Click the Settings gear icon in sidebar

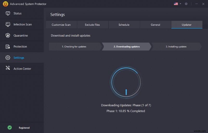coord(8,57)
